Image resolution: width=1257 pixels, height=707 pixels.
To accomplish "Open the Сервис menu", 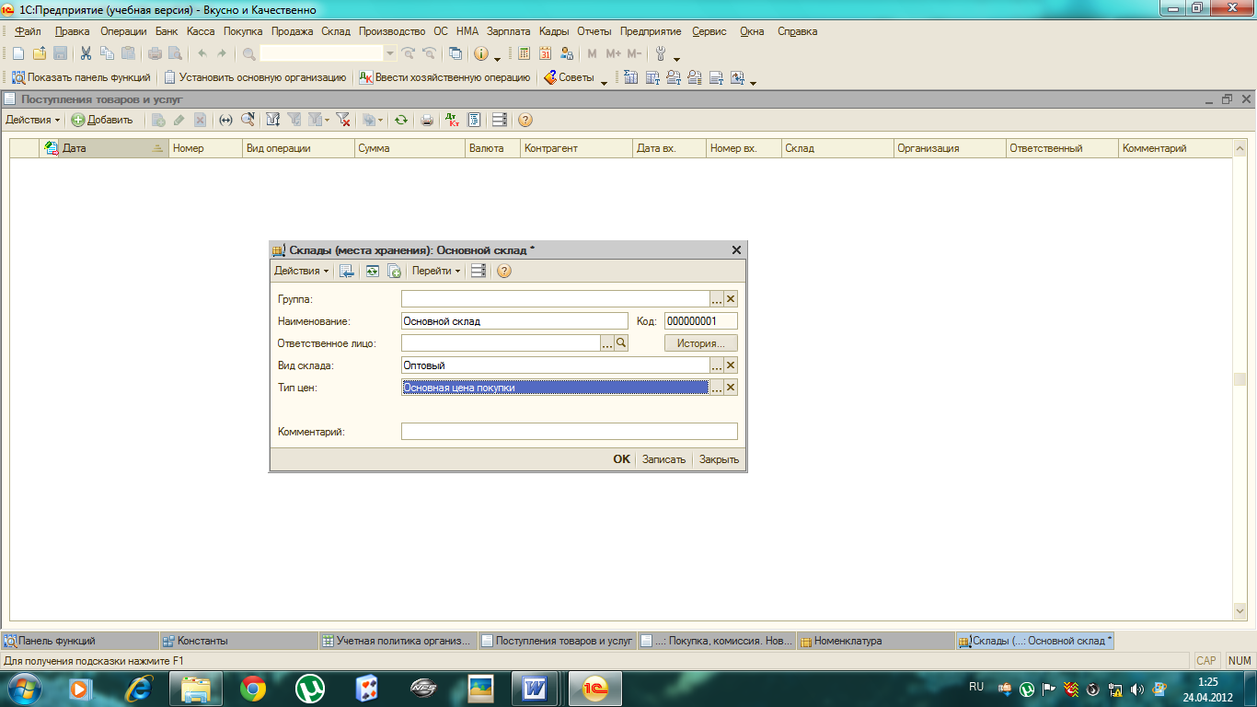I will point(709,31).
